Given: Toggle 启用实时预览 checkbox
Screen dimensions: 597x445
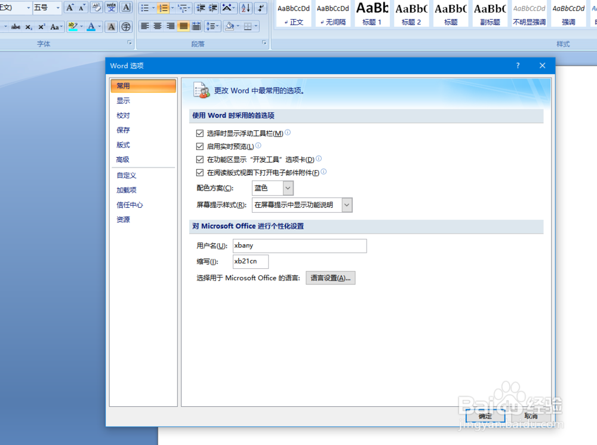Looking at the screenshot, I should click(x=199, y=146).
